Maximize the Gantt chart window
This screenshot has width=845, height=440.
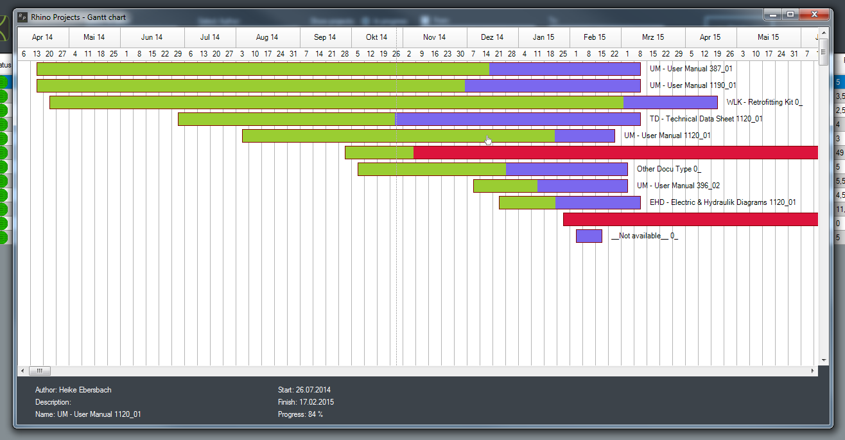790,14
